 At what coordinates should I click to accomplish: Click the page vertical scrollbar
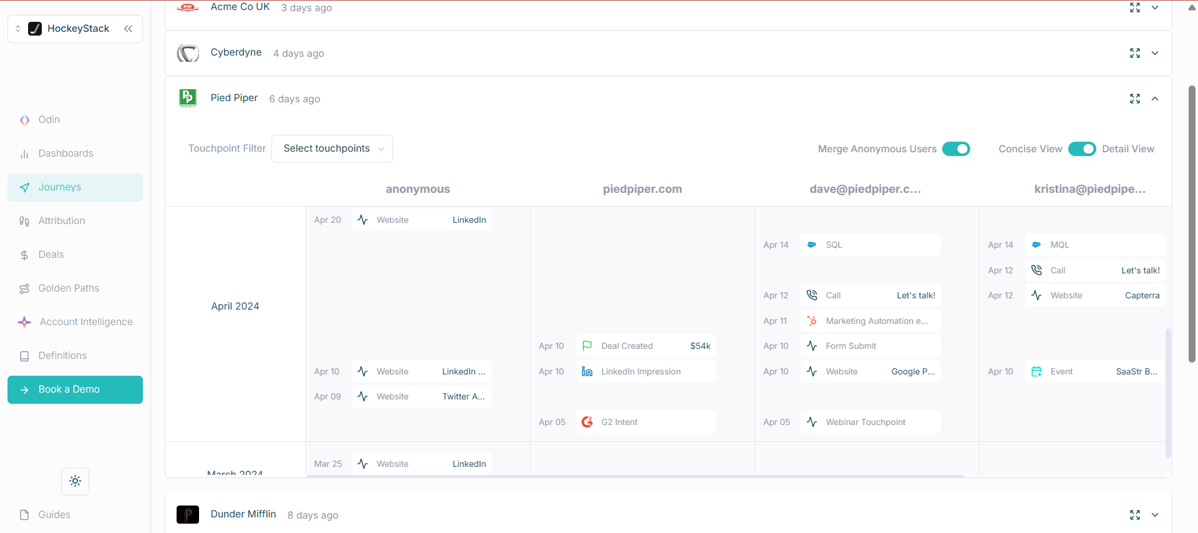pos(1192,223)
